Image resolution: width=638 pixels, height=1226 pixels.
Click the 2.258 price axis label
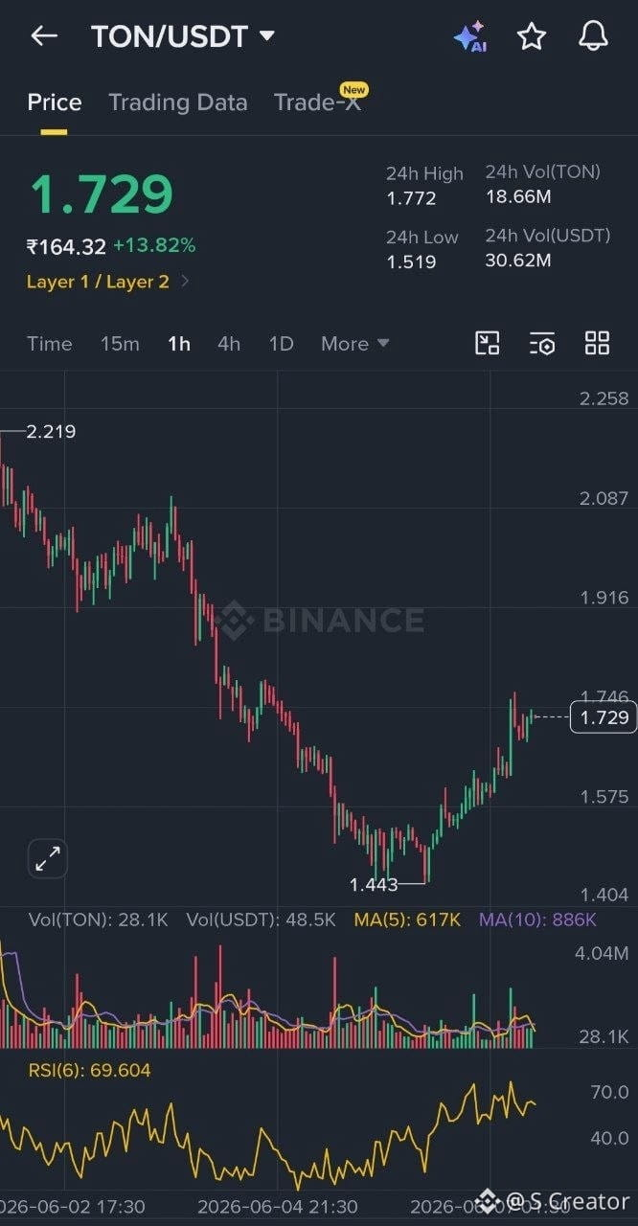click(x=604, y=398)
